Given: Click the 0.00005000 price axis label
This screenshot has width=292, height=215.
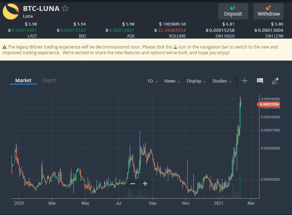Looking at the screenshot, I should pyautogui.click(x=270, y=148).
